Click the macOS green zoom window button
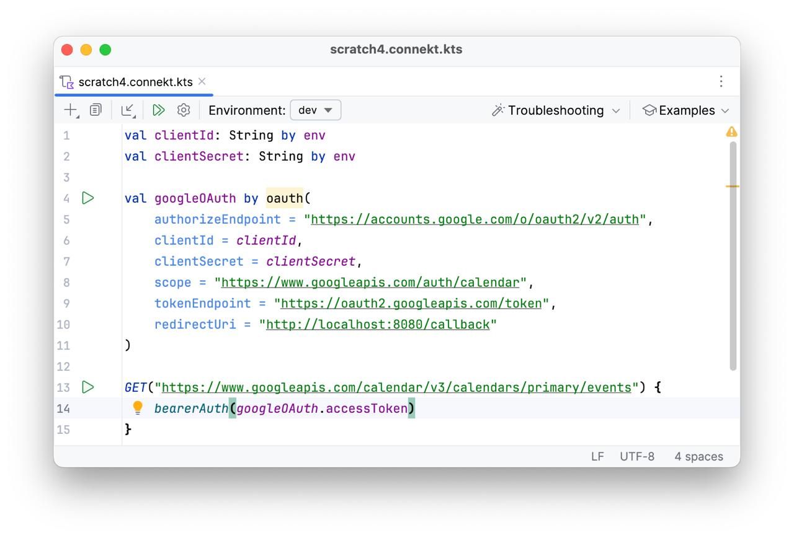 click(105, 50)
